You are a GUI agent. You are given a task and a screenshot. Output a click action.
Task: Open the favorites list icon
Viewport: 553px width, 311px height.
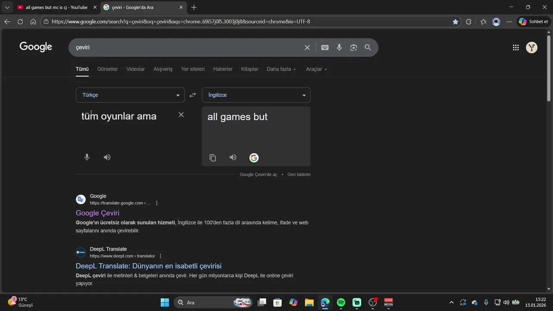pyautogui.click(x=483, y=22)
